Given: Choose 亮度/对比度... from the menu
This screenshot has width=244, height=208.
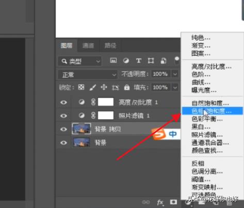Looking at the screenshot, I should click(213, 67).
